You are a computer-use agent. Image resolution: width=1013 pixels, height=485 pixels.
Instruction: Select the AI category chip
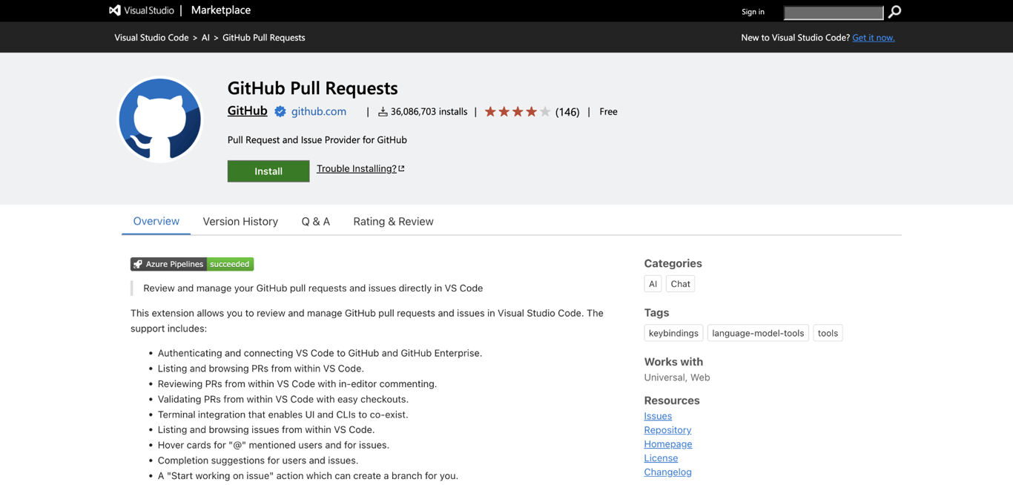pyautogui.click(x=653, y=284)
